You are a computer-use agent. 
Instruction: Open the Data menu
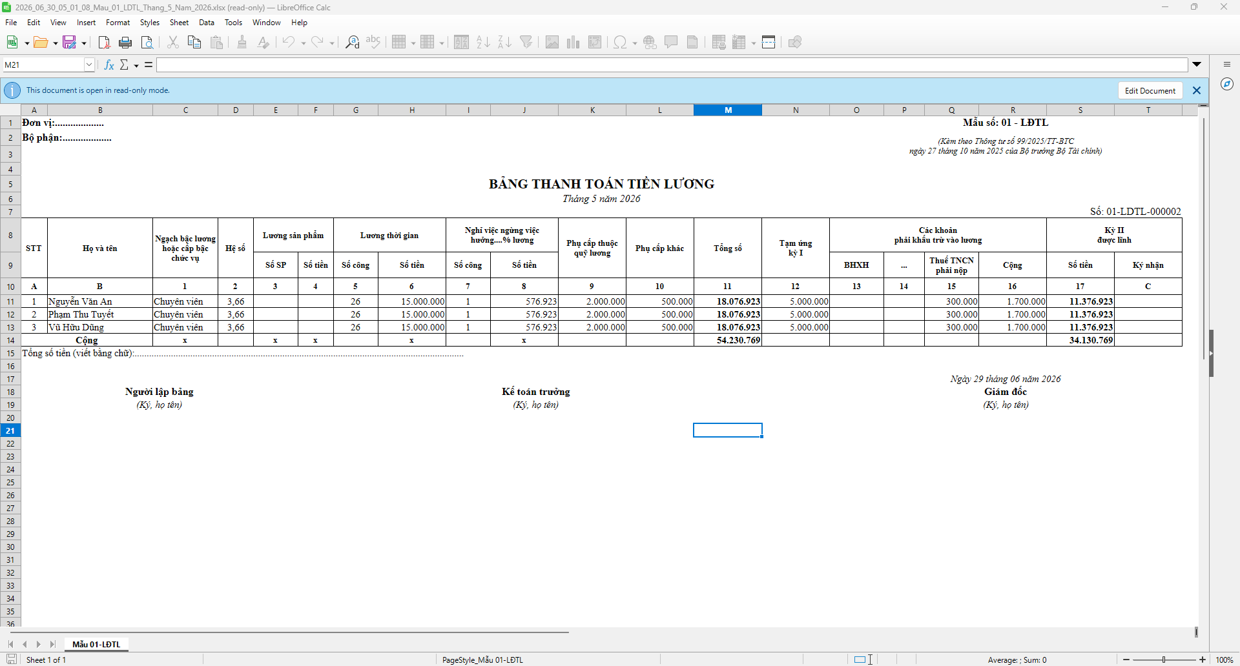tap(207, 23)
